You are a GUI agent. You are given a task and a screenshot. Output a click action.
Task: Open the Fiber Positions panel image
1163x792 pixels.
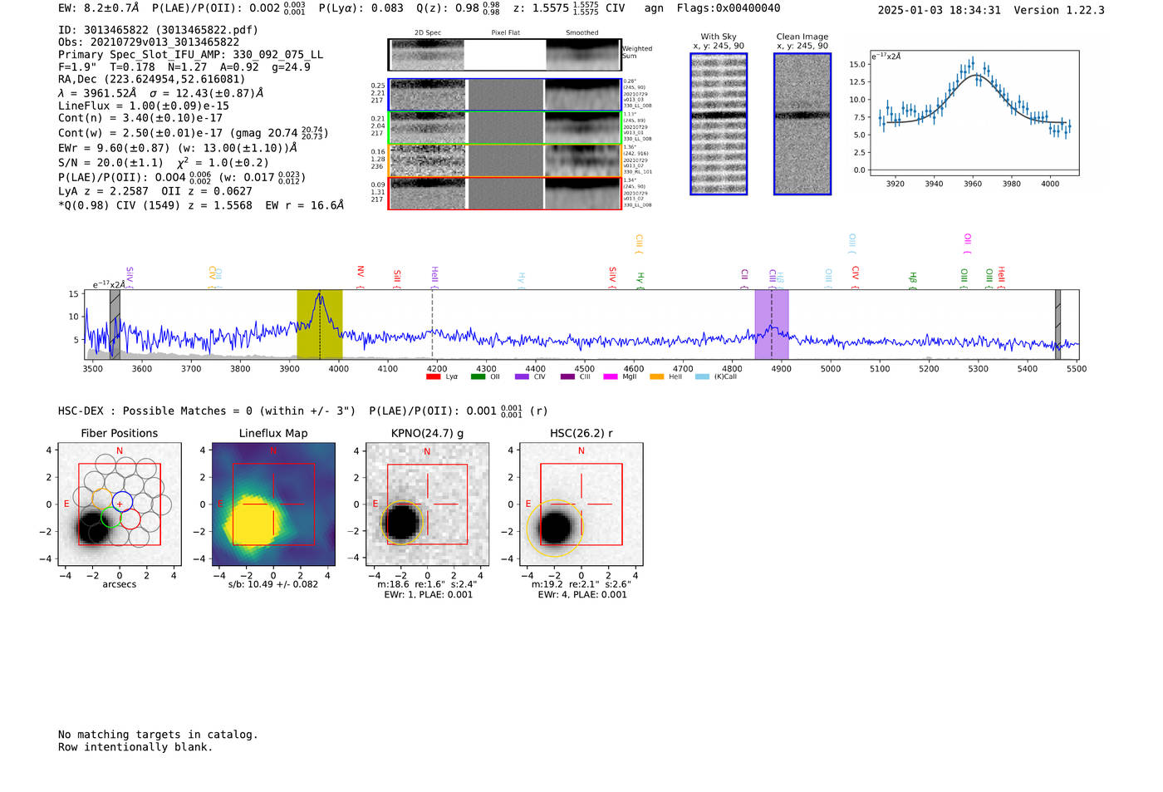click(x=120, y=504)
